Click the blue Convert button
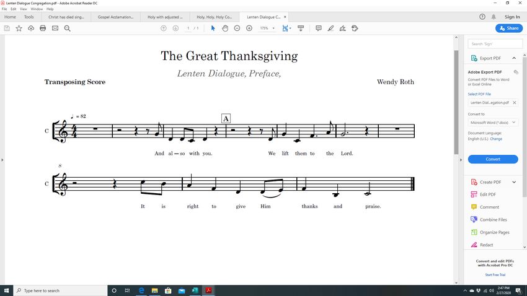Viewport: 527px width, 296px height. pyautogui.click(x=493, y=159)
